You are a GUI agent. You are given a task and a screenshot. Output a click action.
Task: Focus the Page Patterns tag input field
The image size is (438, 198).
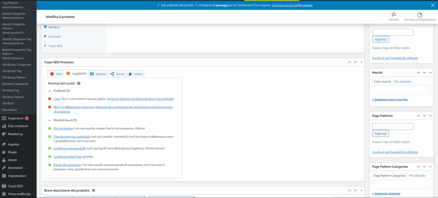click(393, 126)
